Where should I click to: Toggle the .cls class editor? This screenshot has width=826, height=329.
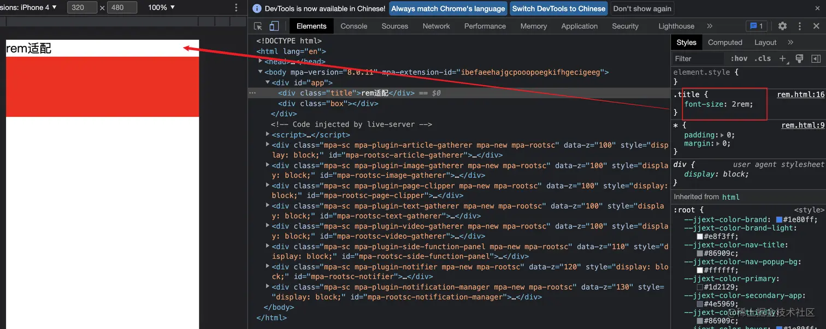pyautogui.click(x=763, y=58)
